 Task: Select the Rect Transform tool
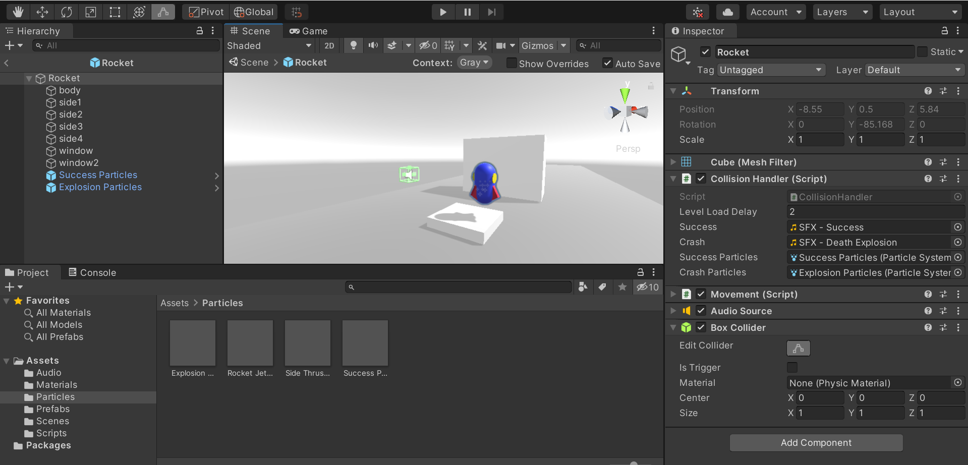(x=115, y=12)
